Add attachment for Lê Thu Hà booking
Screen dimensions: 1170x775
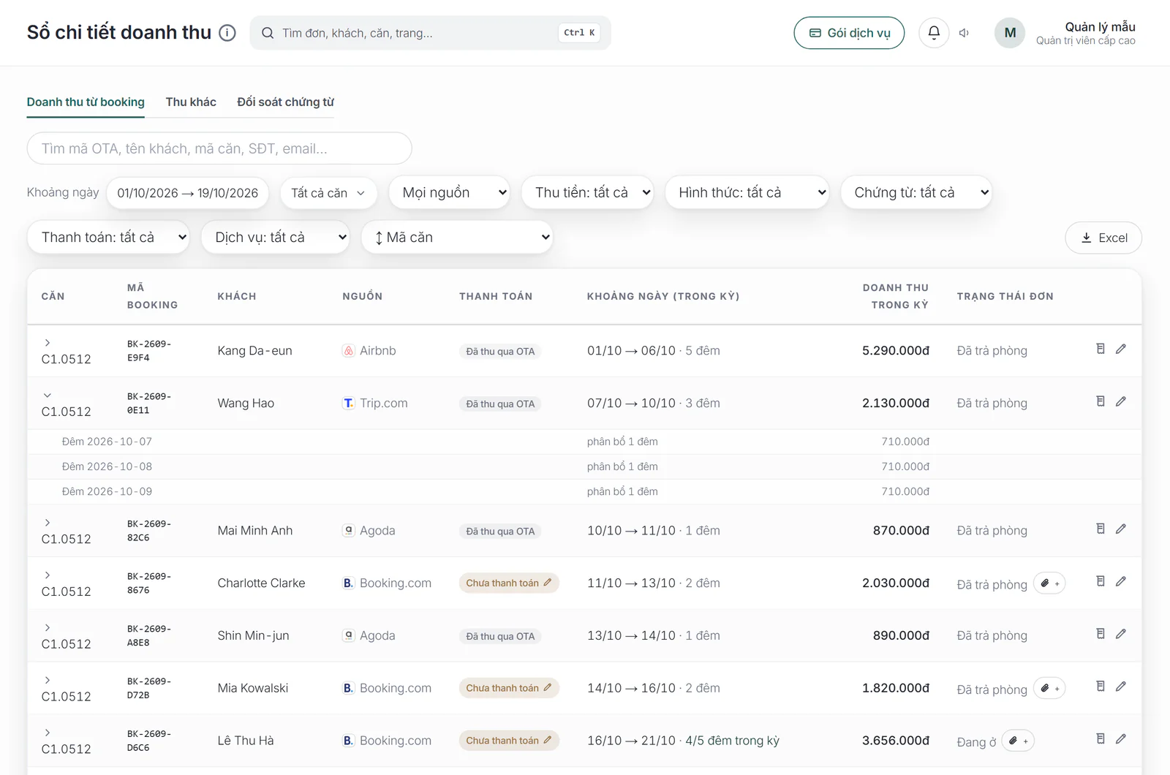pos(1018,741)
